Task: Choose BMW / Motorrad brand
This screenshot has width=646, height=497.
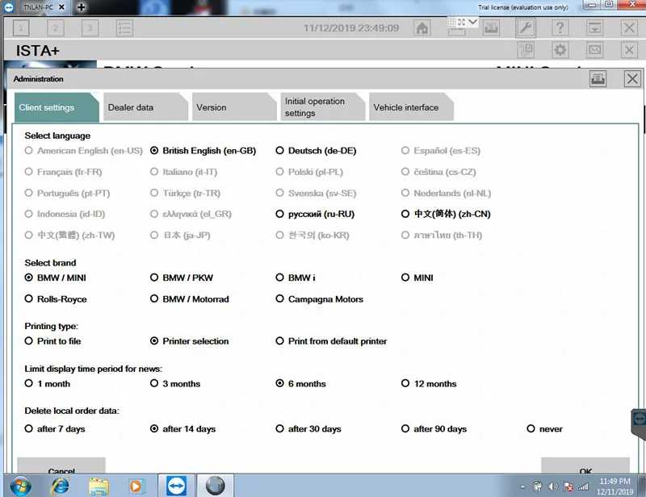Action: [190, 299]
